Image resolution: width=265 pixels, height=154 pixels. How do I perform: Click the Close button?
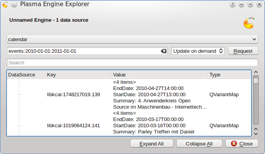click(x=242, y=144)
